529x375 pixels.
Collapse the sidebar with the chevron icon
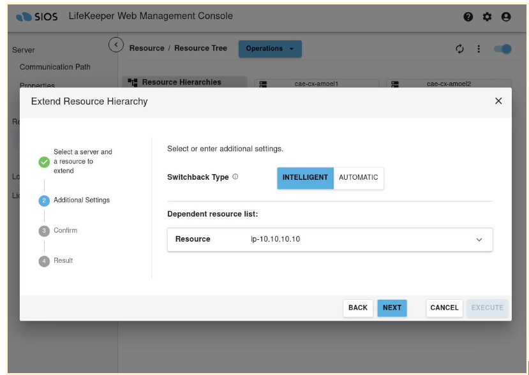[115, 45]
